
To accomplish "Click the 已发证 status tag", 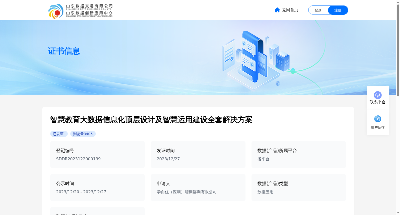I will click(x=59, y=134).
